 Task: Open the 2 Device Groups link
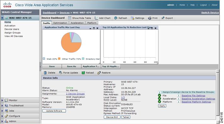click(x=75, y=94)
